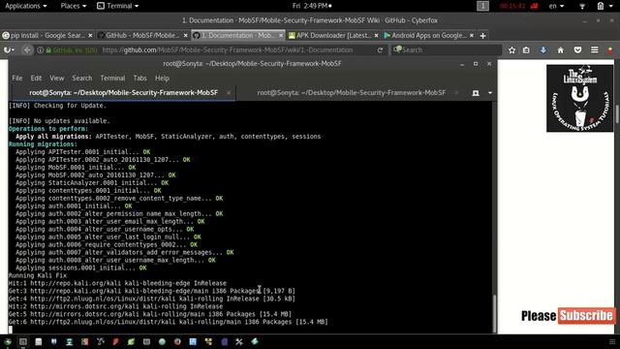This screenshot has width=620, height=349.
Task: Click 'Applying sessions.0001_initial... OK' line
Action: [81, 268]
